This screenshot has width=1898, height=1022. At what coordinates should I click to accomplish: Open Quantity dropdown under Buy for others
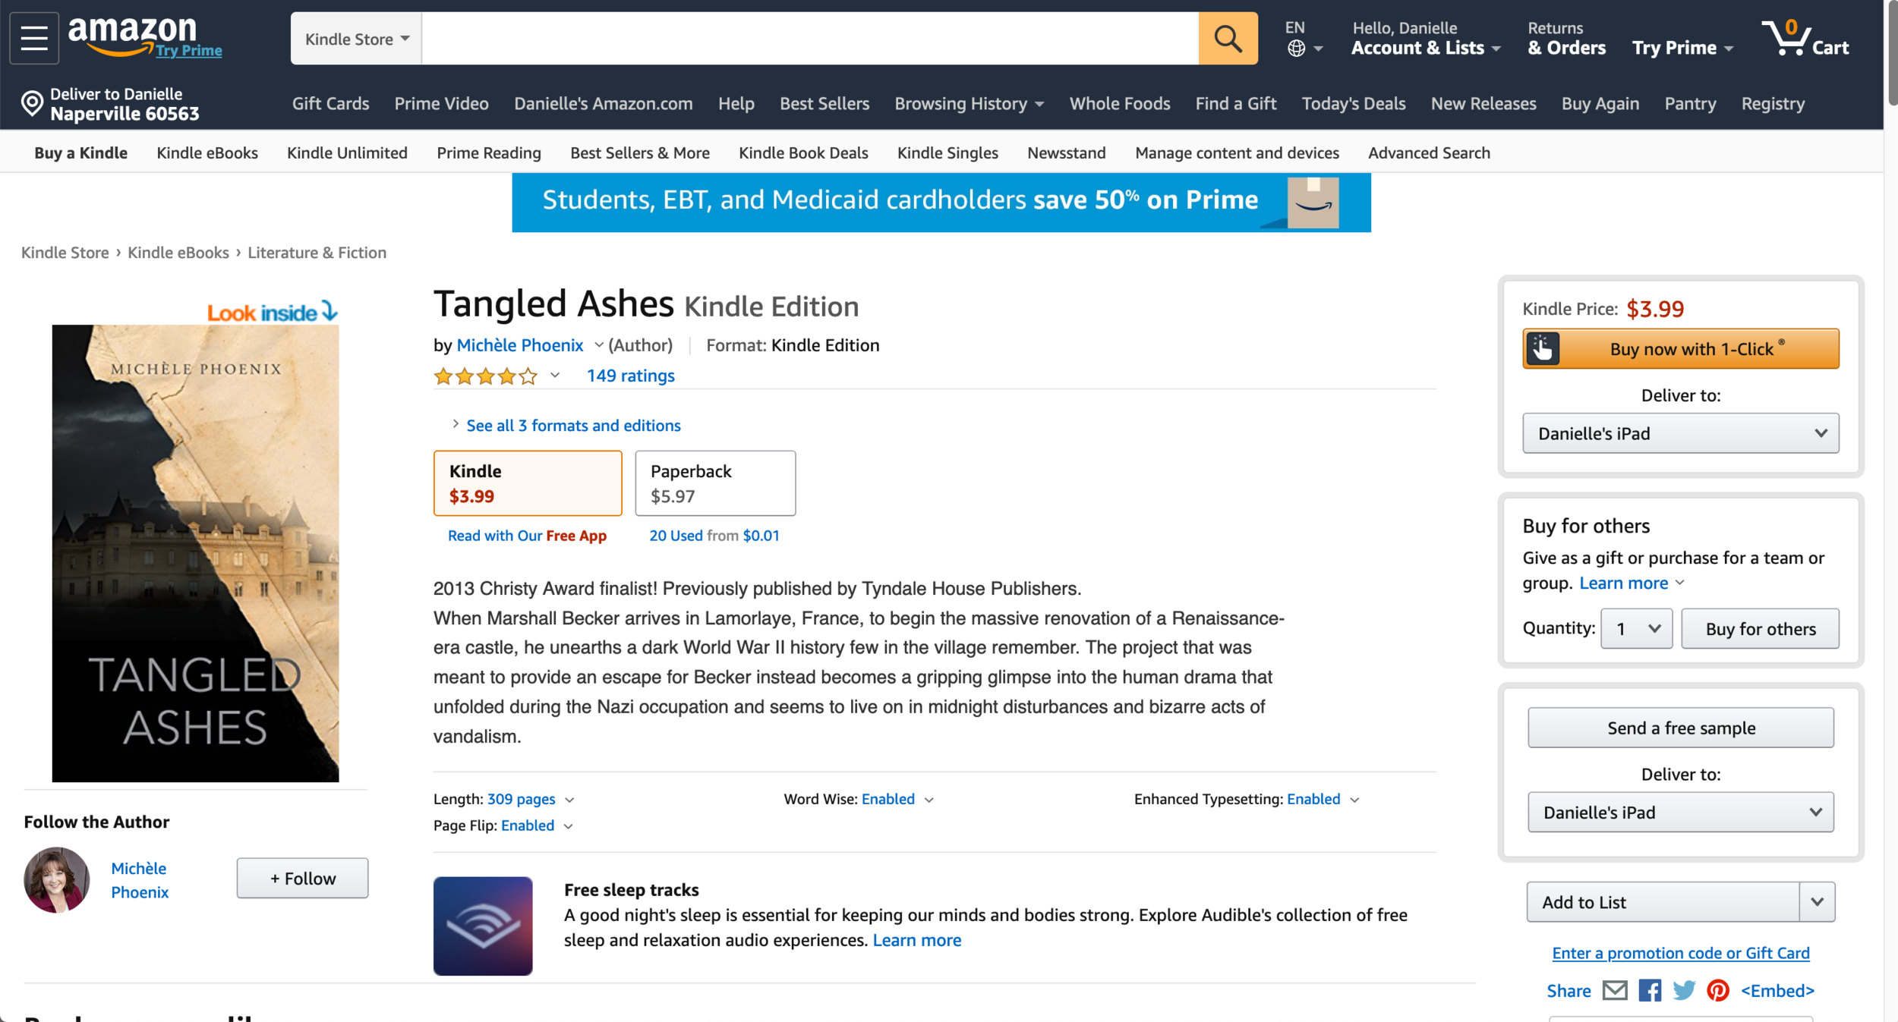[1636, 628]
